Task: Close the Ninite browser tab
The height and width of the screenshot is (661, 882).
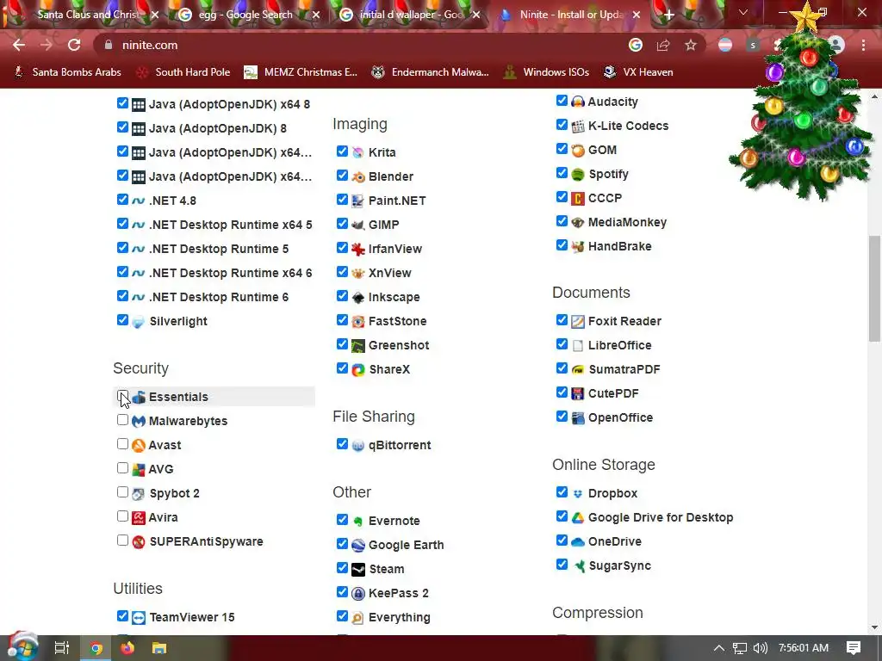Action: [x=637, y=15]
